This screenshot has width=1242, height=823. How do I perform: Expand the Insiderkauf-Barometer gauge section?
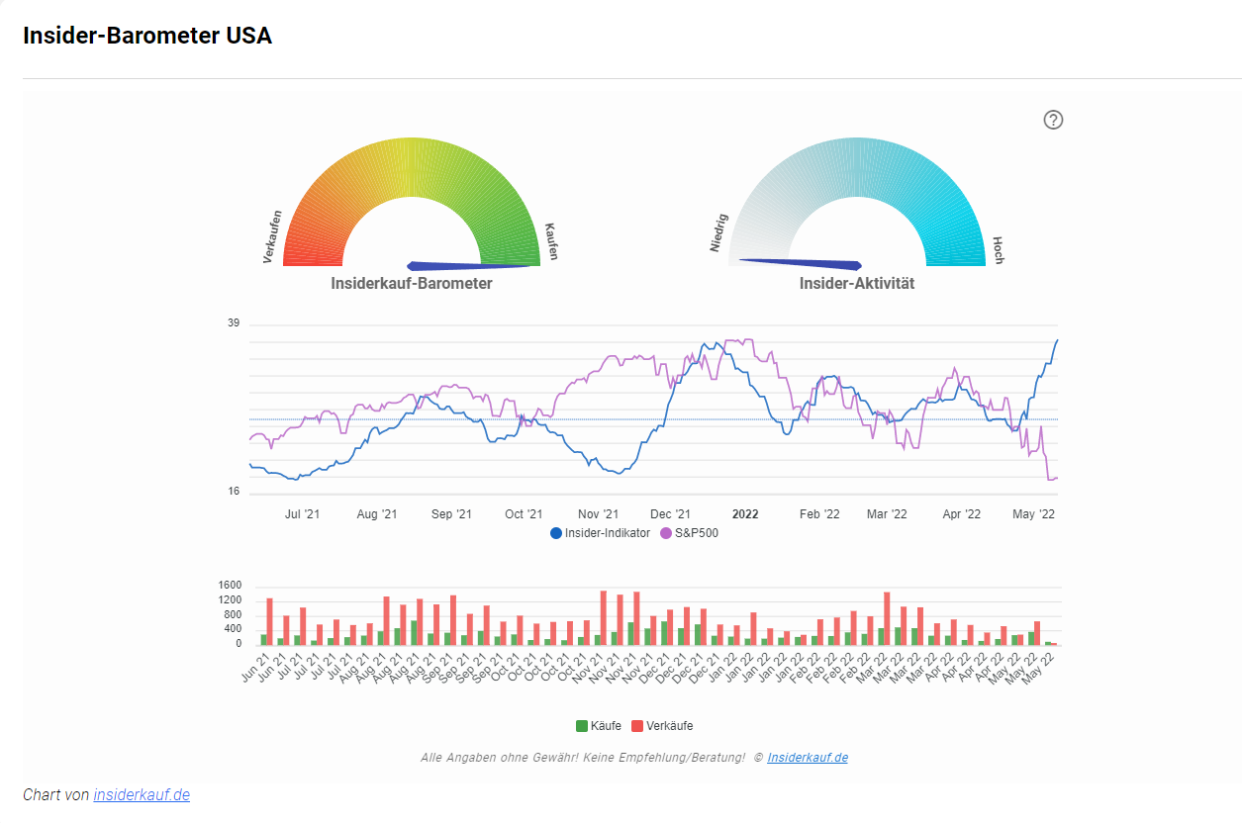412,283
